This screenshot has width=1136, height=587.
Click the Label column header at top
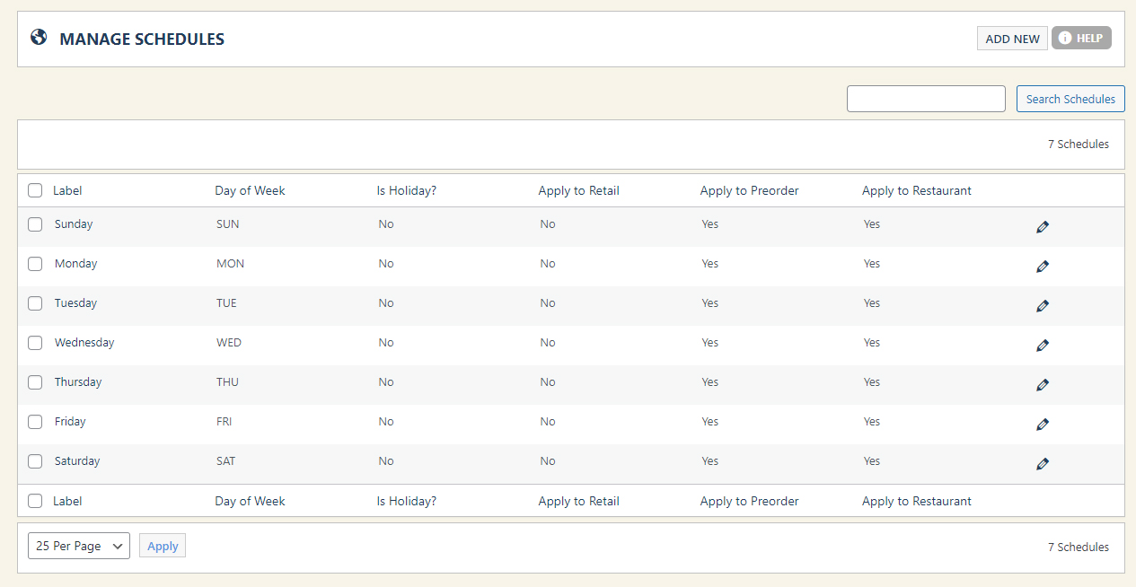(67, 190)
